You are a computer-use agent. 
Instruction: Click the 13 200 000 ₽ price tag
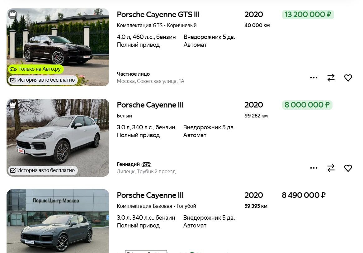point(308,15)
